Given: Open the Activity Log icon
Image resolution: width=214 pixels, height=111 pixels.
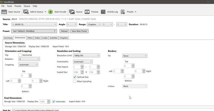Looking at the screenshot, I should tap(103, 12).
